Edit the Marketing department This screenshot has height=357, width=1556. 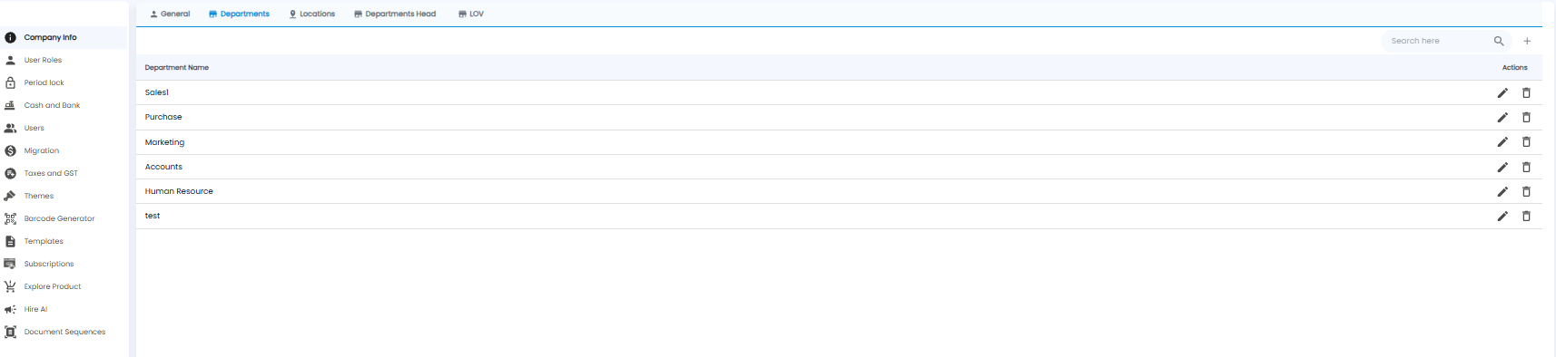[x=1502, y=141]
